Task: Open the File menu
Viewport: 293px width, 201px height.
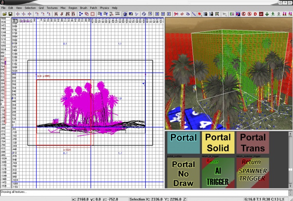Action: tap(4, 8)
